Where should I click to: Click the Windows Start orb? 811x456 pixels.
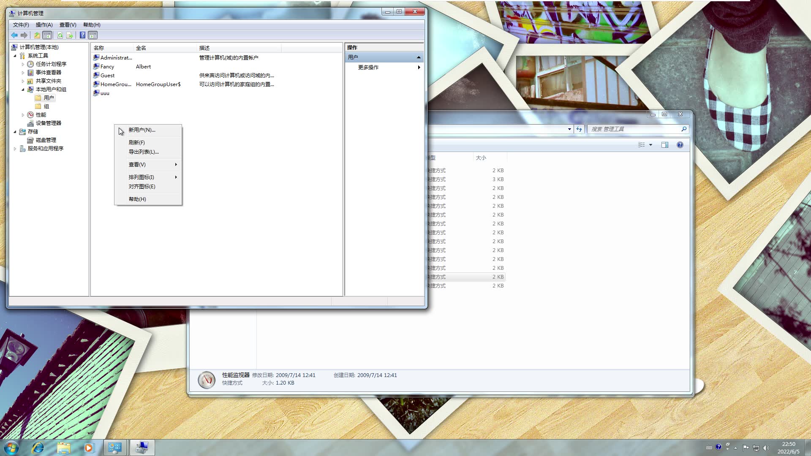coord(11,448)
